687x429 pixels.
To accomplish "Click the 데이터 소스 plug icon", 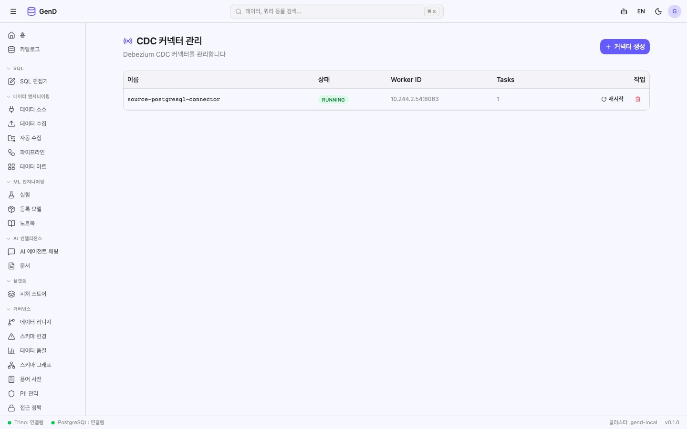I will pos(11,110).
